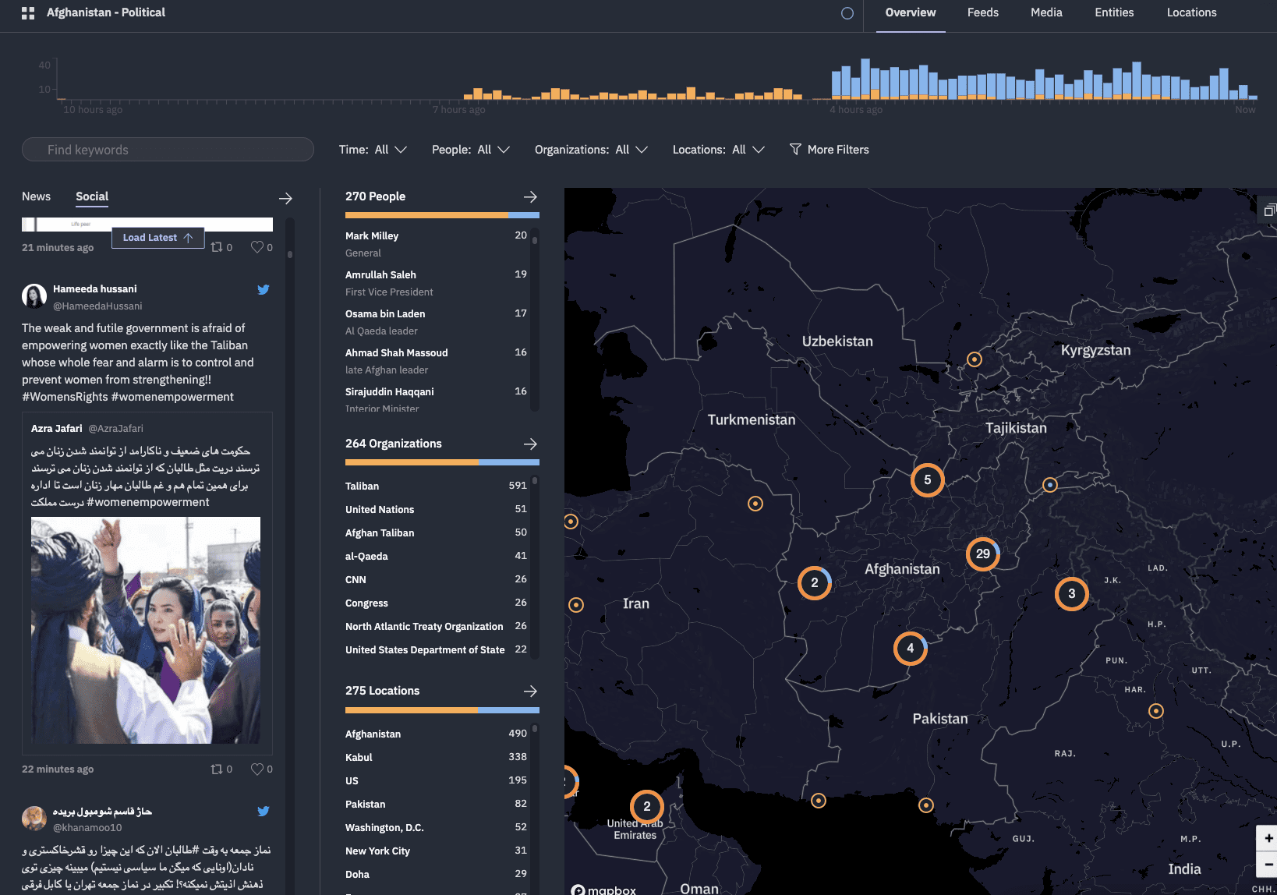The width and height of the screenshot is (1277, 895).
Task: Open full Locations list arrow
Action: pyautogui.click(x=530, y=692)
